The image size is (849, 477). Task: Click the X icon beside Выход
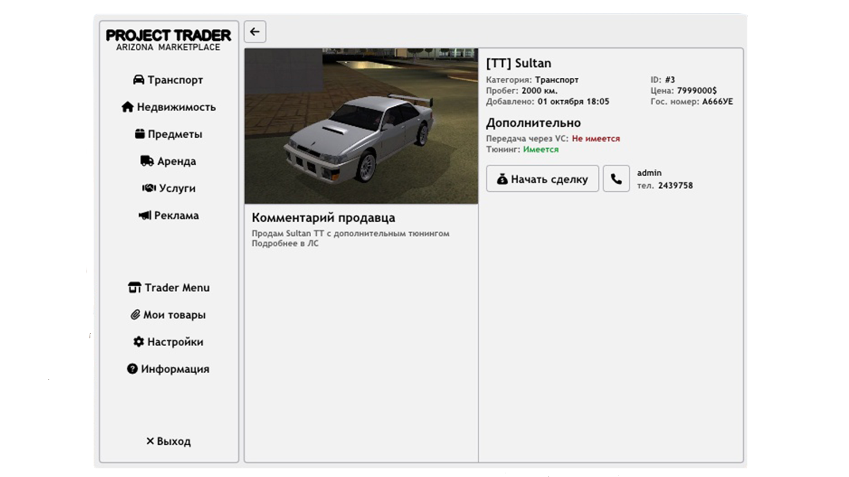[150, 441]
